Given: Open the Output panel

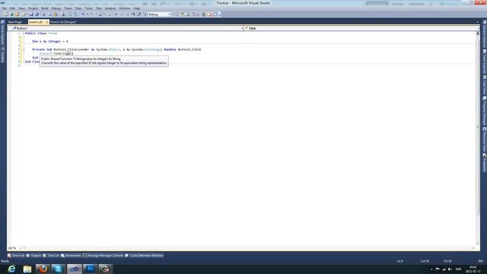Looking at the screenshot, I should (x=33, y=256).
